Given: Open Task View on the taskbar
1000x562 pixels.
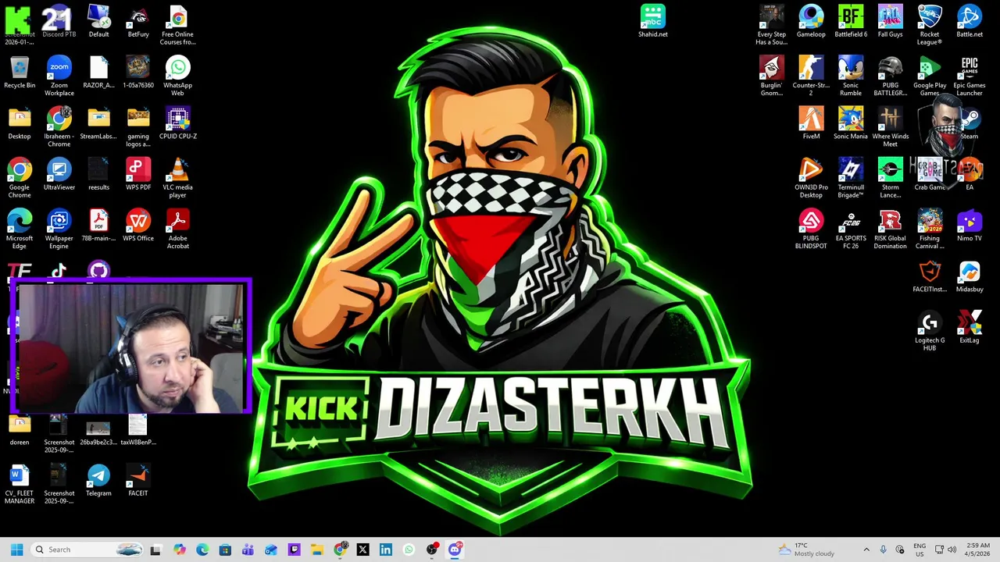Looking at the screenshot, I should click(155, 550).
